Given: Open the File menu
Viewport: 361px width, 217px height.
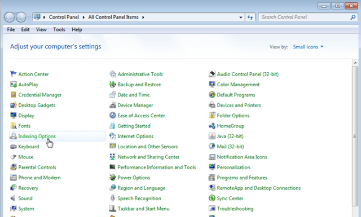Looking at the screenshot, I should tap(11, 29).
